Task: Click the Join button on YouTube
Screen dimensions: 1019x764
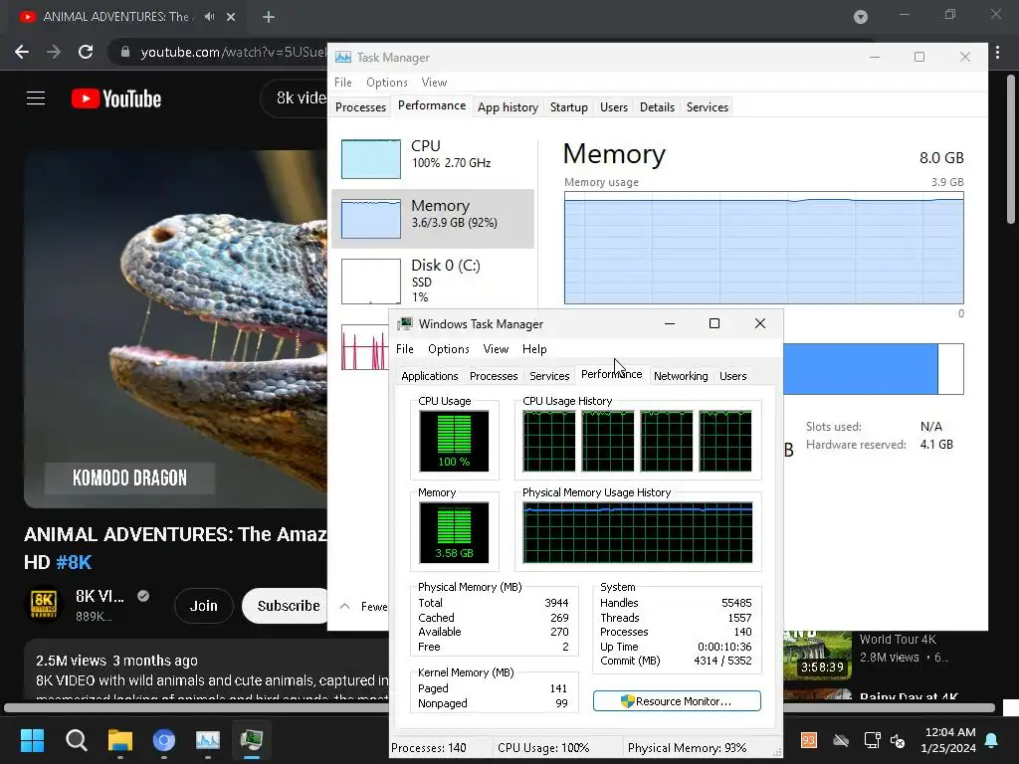Action: [203, 606]
